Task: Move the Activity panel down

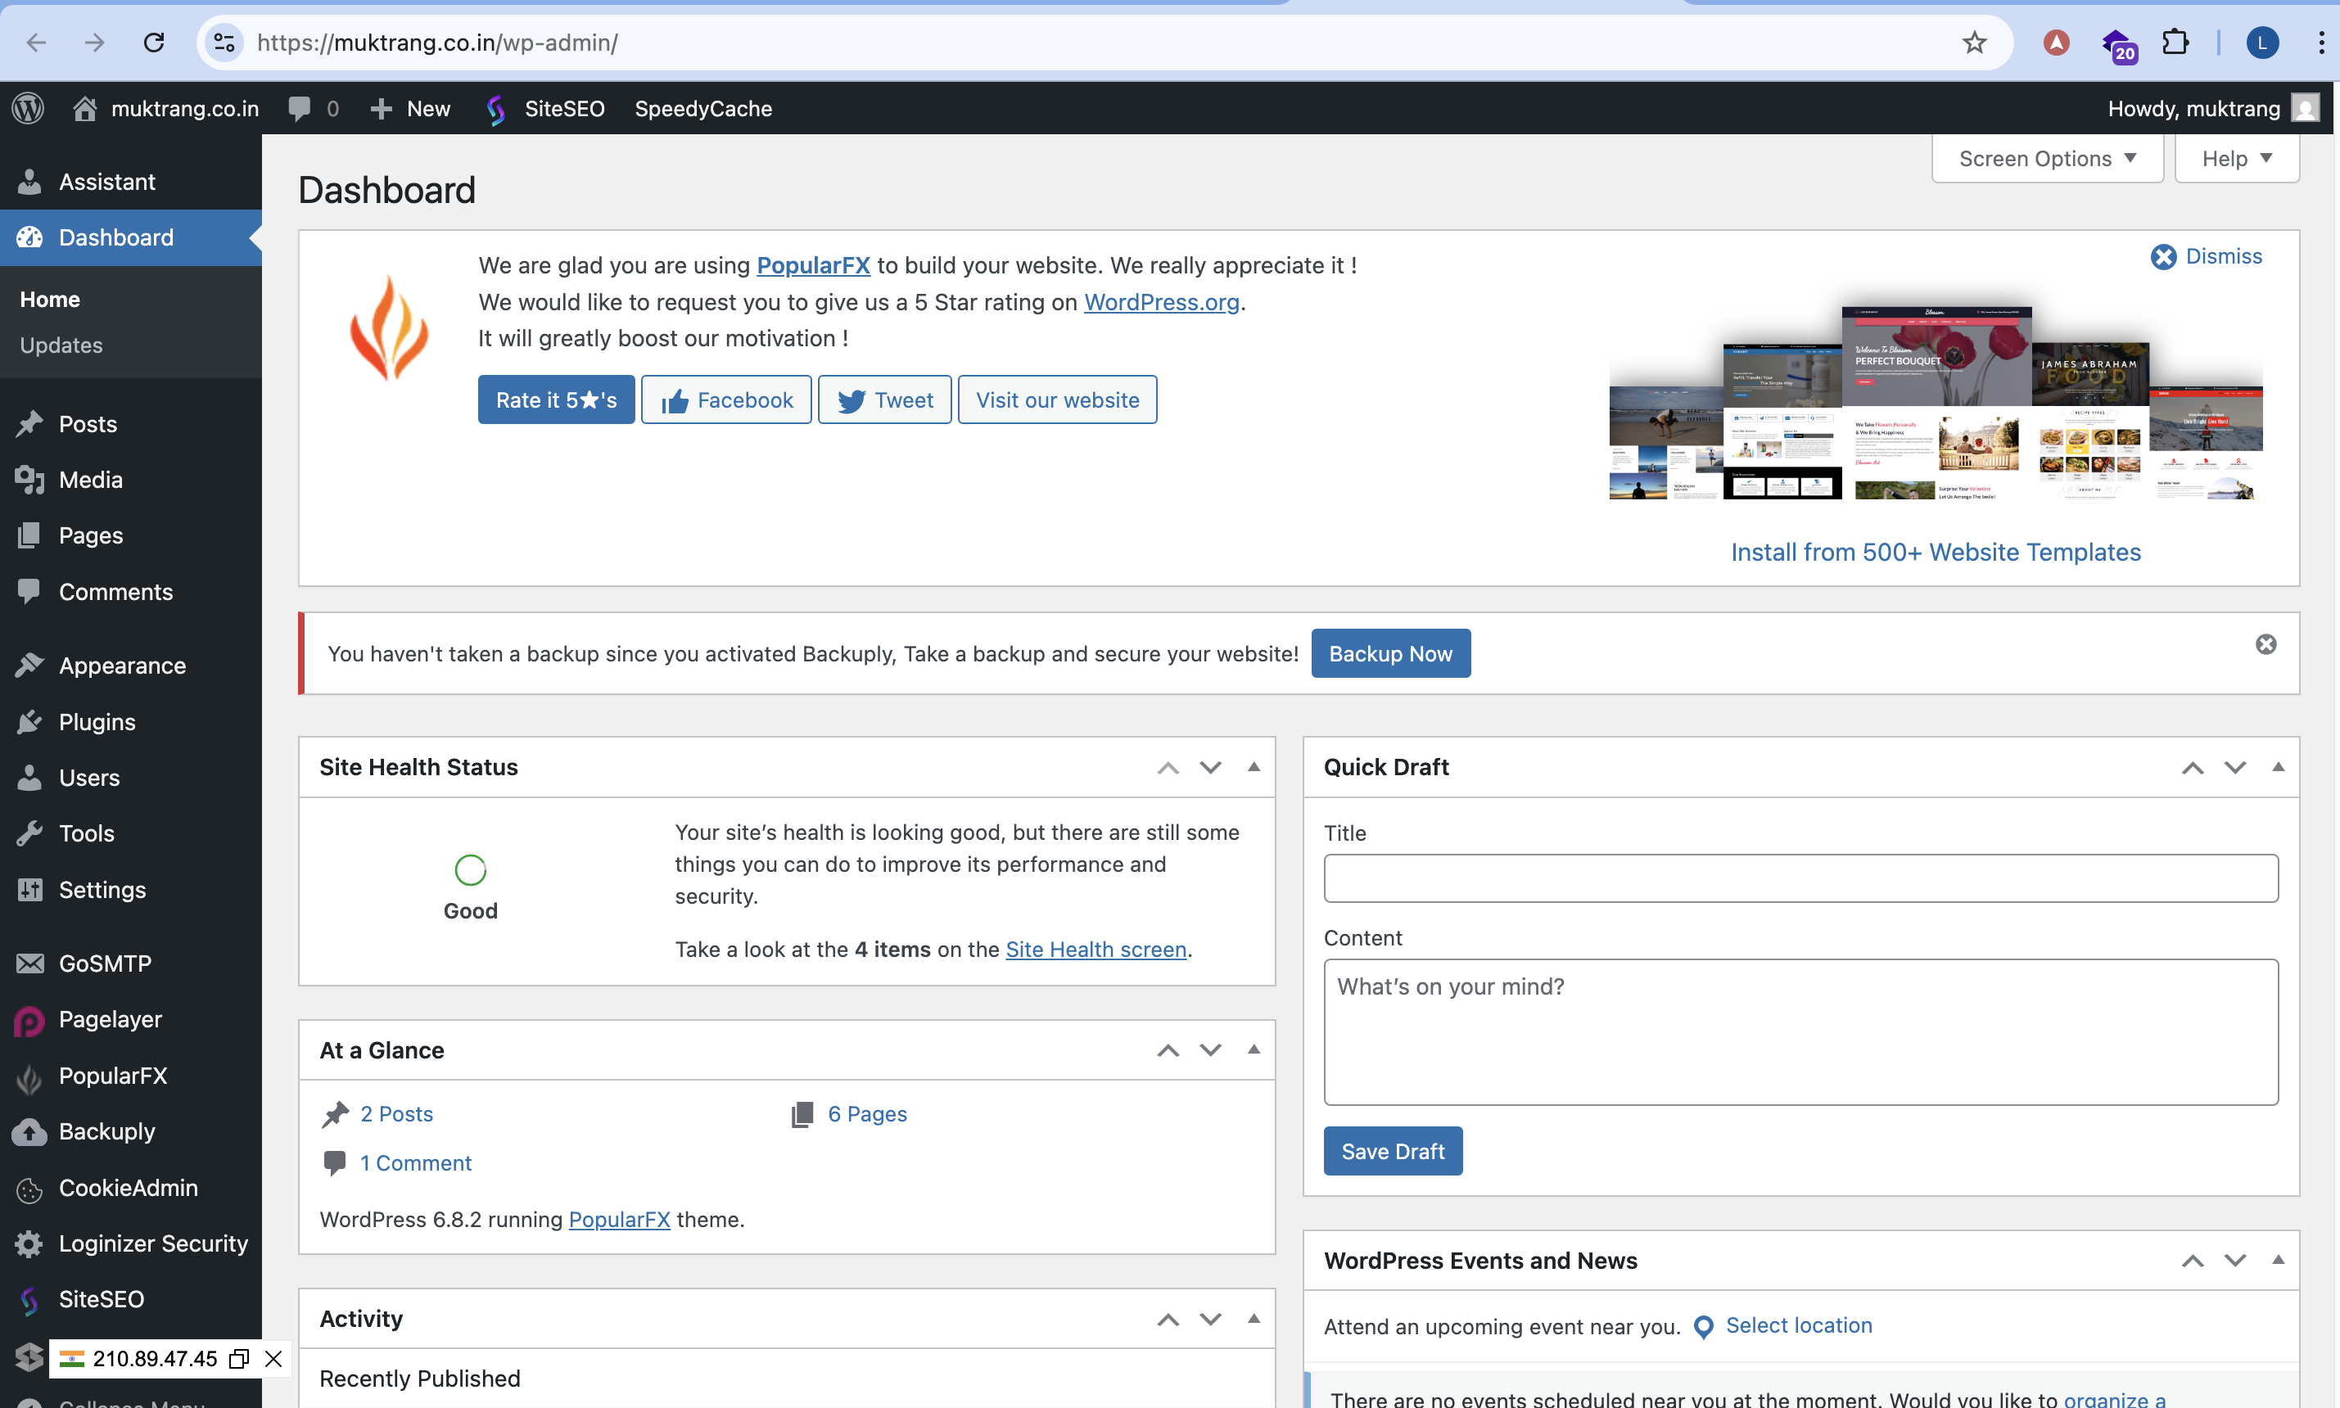Action: [x=1210, y=1319]
